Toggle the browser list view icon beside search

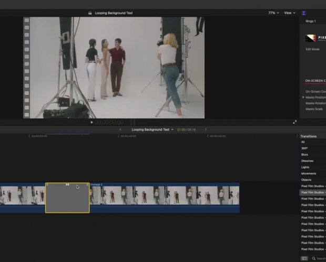pos(304,258)
